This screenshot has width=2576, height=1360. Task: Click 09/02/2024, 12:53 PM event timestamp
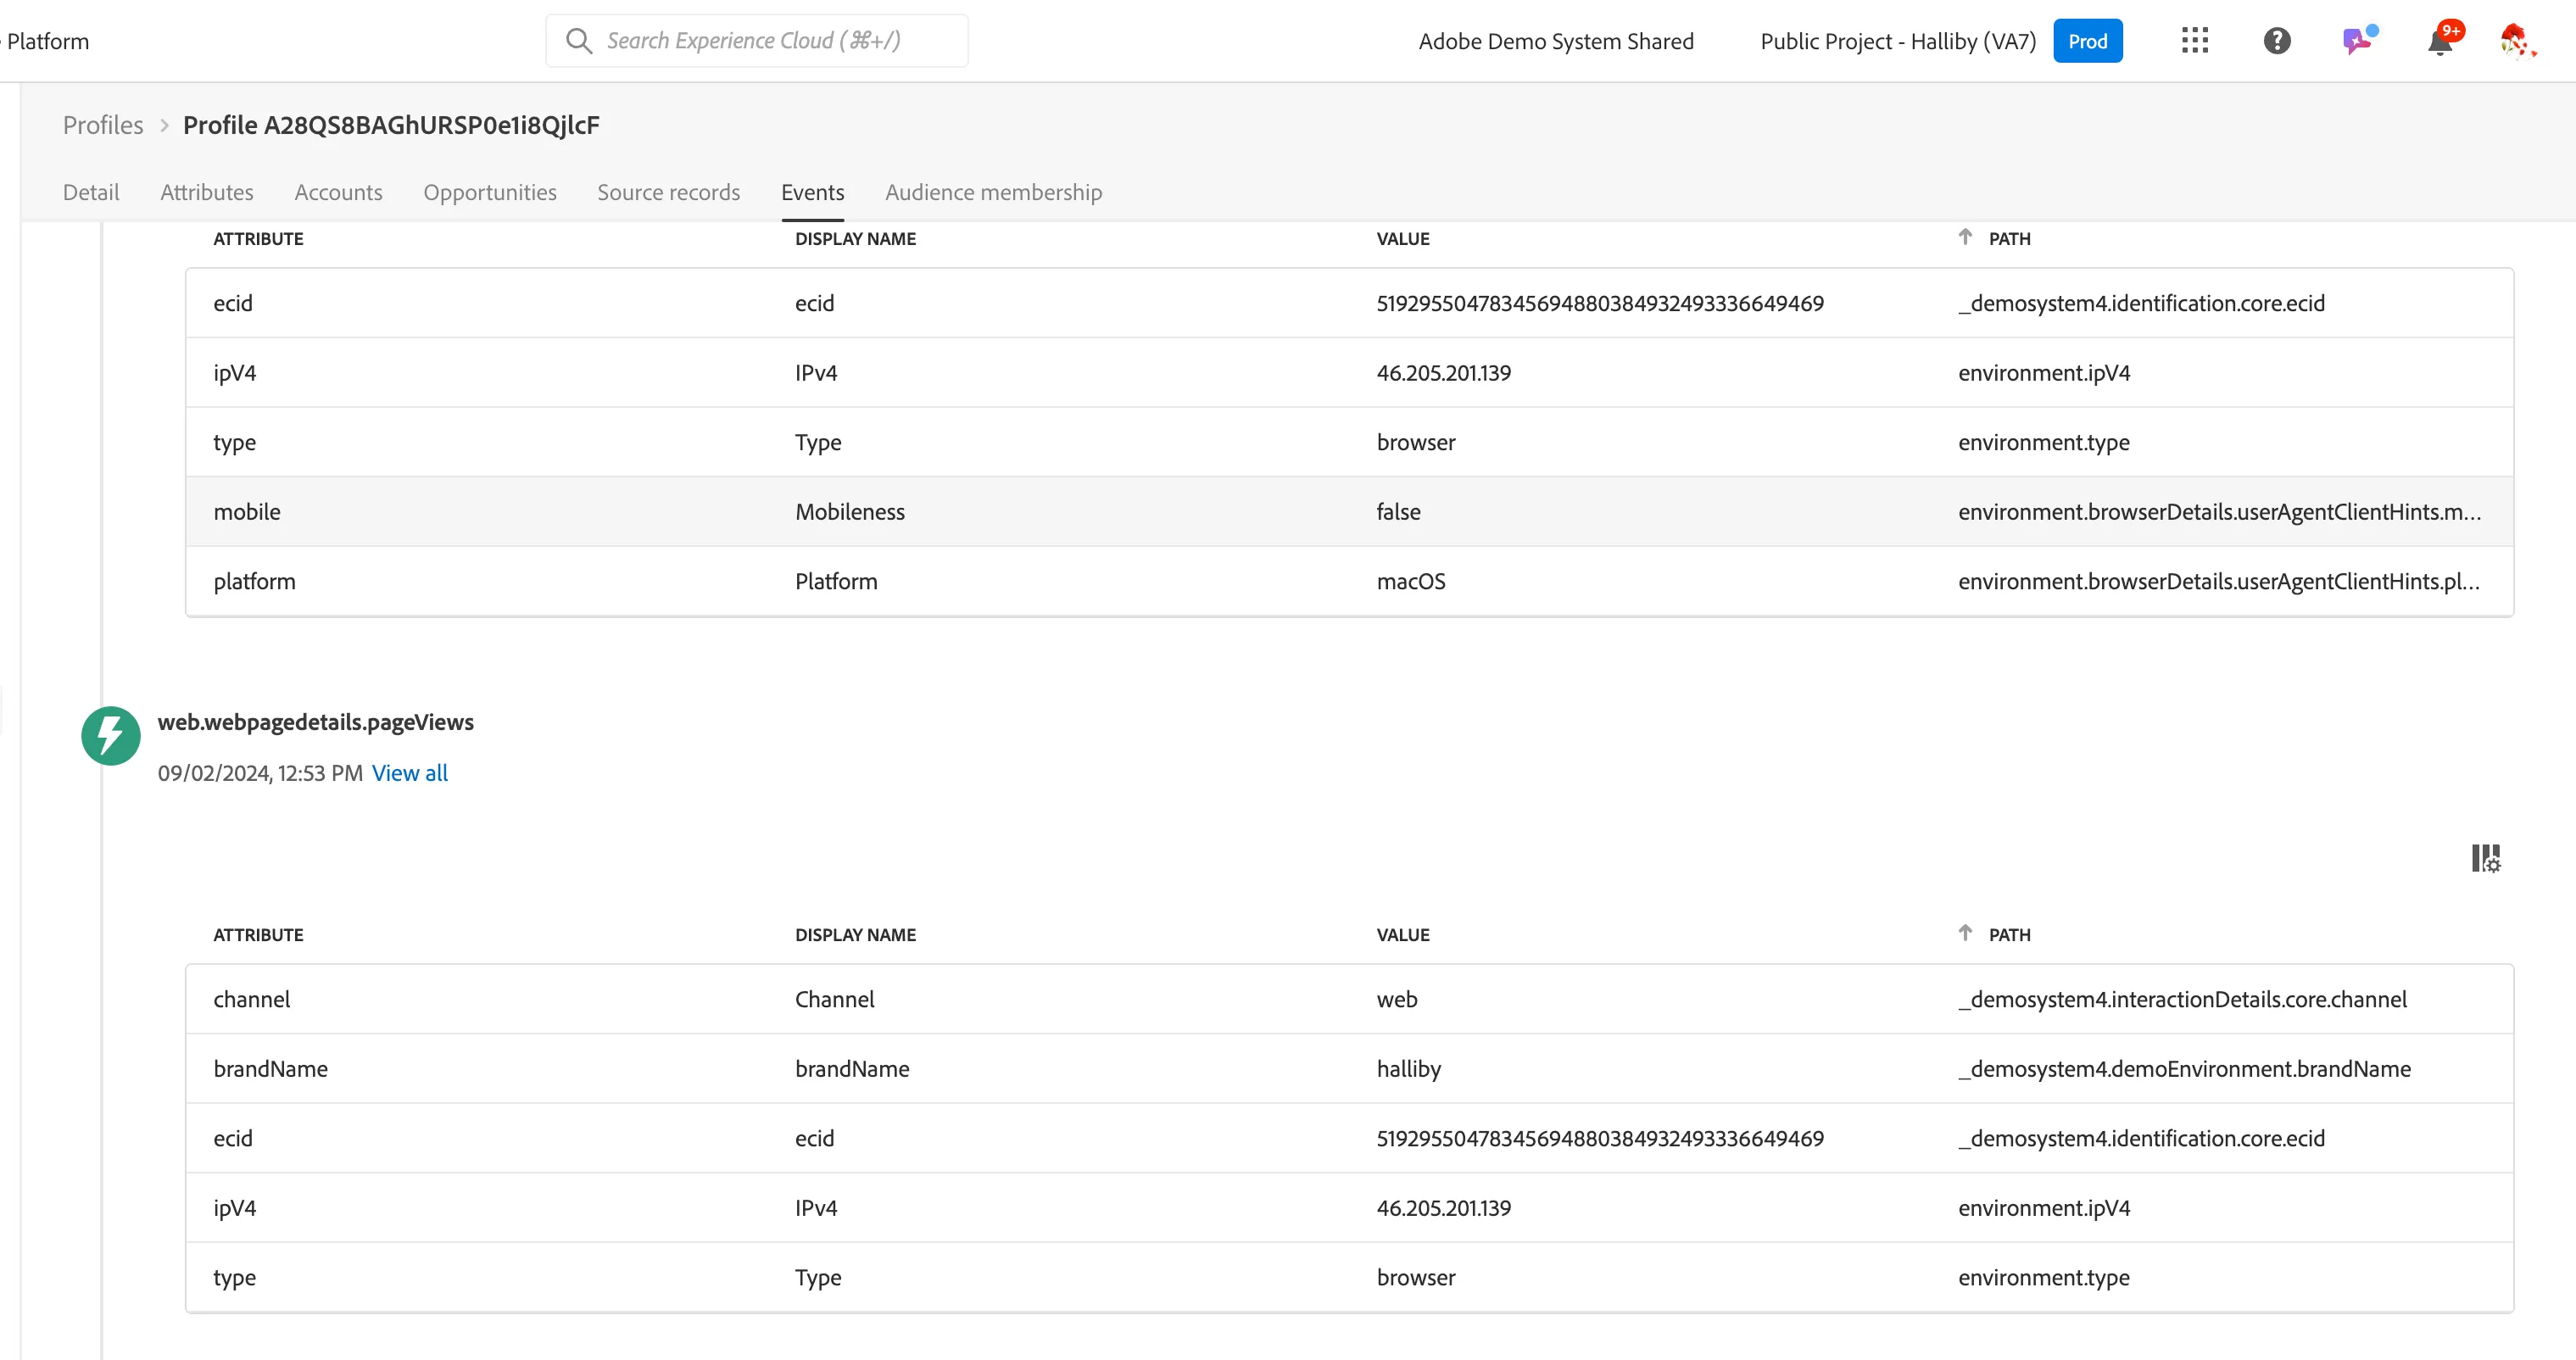(260, 773)
